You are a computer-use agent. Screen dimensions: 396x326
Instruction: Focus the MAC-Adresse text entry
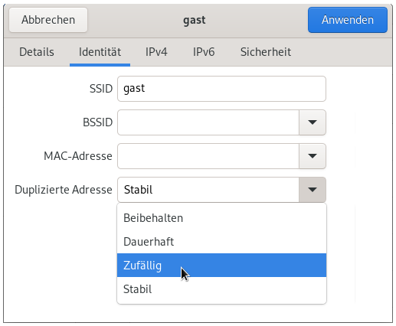pos(208,156)
